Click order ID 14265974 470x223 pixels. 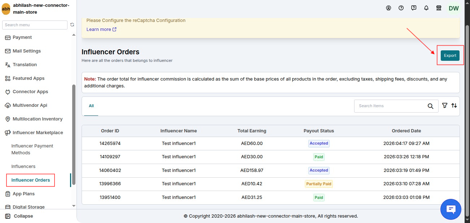tap(110, 144)
